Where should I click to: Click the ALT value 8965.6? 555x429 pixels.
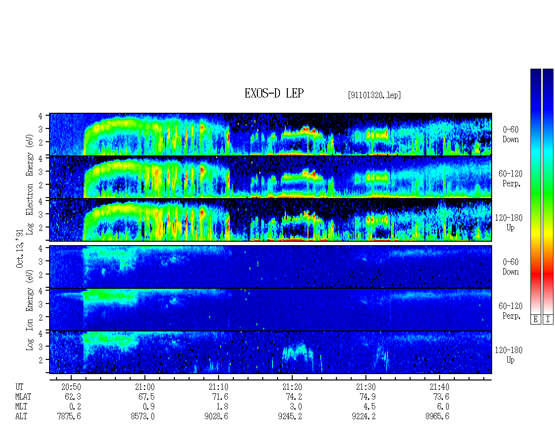[437, 417]
